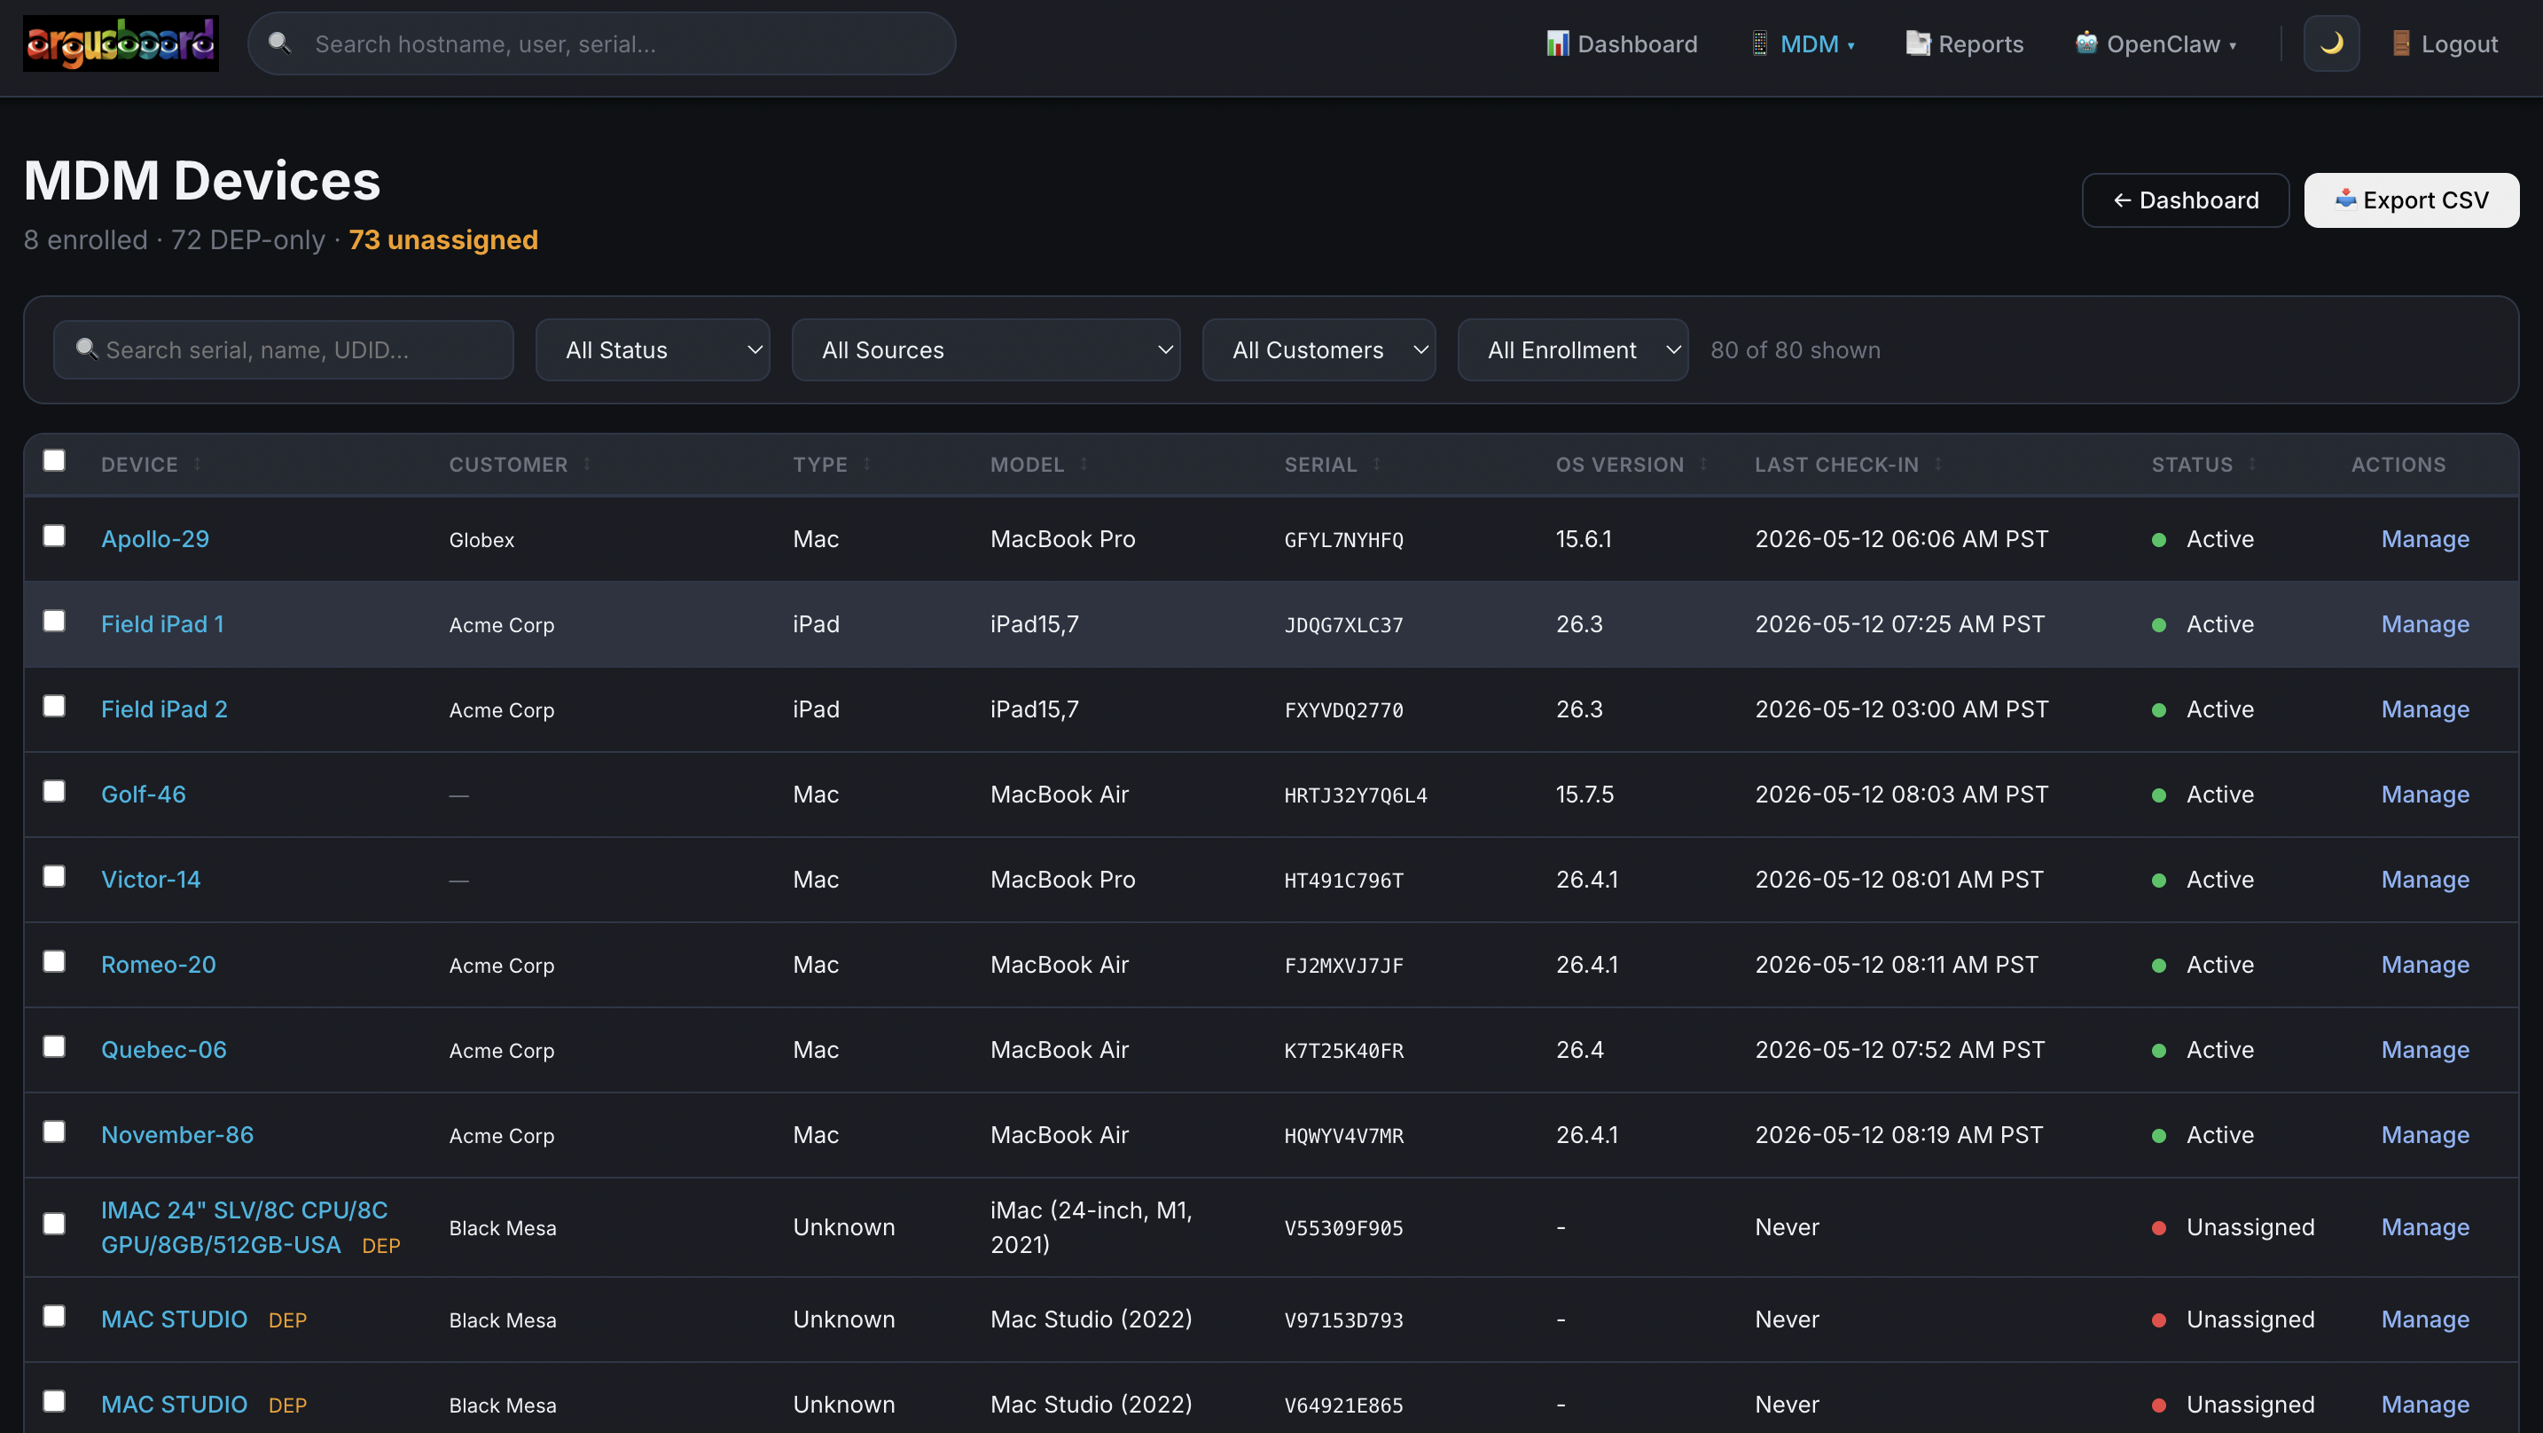Check the Golf-46 row checkbox
The width and height of the screenshot is (2543, 1433).
click(x=54, y=791)
